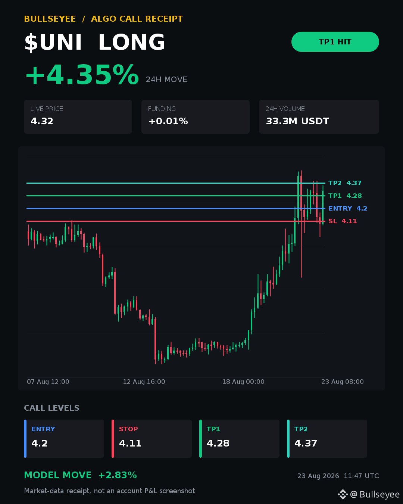
Task: Select the LIVE PRICE card showing 4.32
Action: 78,117
